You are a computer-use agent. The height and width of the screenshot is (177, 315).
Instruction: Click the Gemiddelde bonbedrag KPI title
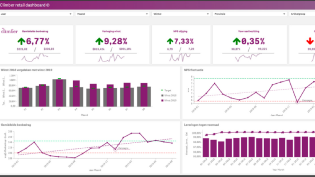(x=35, y=31)
